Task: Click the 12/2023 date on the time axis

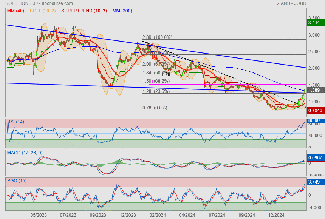Action: click(128, 215)
